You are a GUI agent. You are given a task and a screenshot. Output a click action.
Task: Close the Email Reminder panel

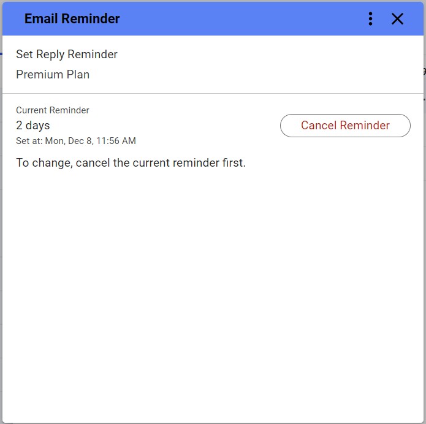[397, 19]
